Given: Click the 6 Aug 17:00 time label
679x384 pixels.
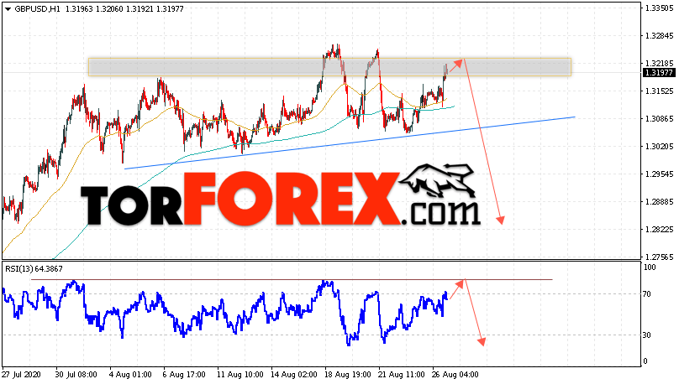Looking at the screenshot, I should click(x=184, y=375).
